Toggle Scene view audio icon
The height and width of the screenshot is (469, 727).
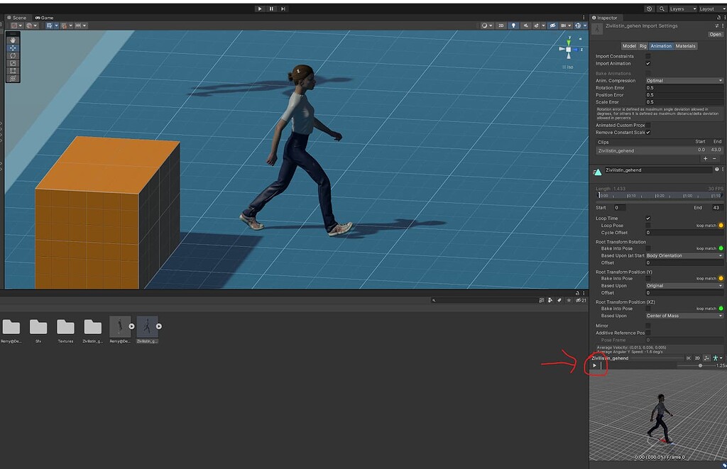click(x=526, y=25)
